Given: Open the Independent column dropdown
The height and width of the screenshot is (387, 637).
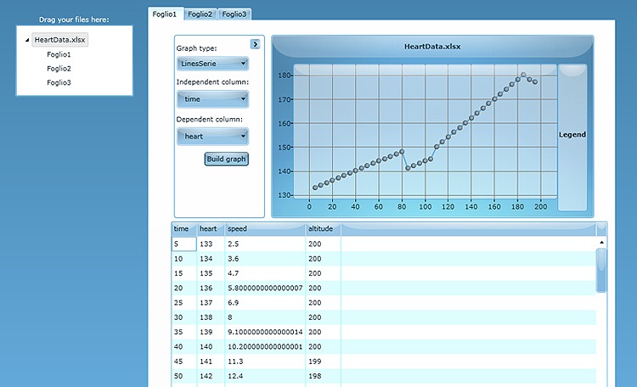Looking at the screenshot, I should (x=212, y=99).
